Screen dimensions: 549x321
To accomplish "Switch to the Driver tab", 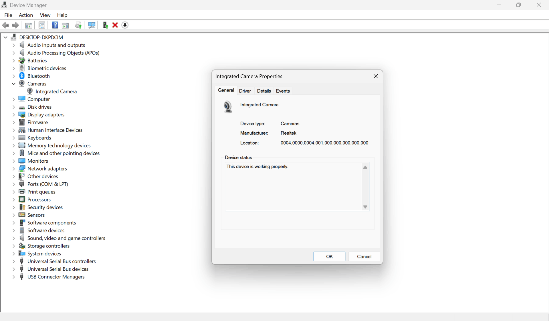I will pyautogui.click(x=245, y=91).
